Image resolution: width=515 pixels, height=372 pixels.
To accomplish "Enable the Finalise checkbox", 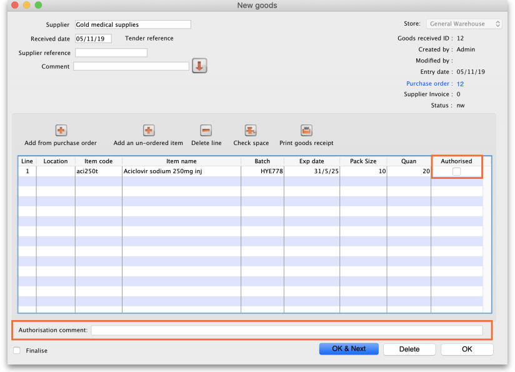I will click(17, 351).
